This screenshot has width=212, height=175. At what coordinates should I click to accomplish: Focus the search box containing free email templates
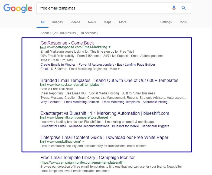tap(103, 8)
